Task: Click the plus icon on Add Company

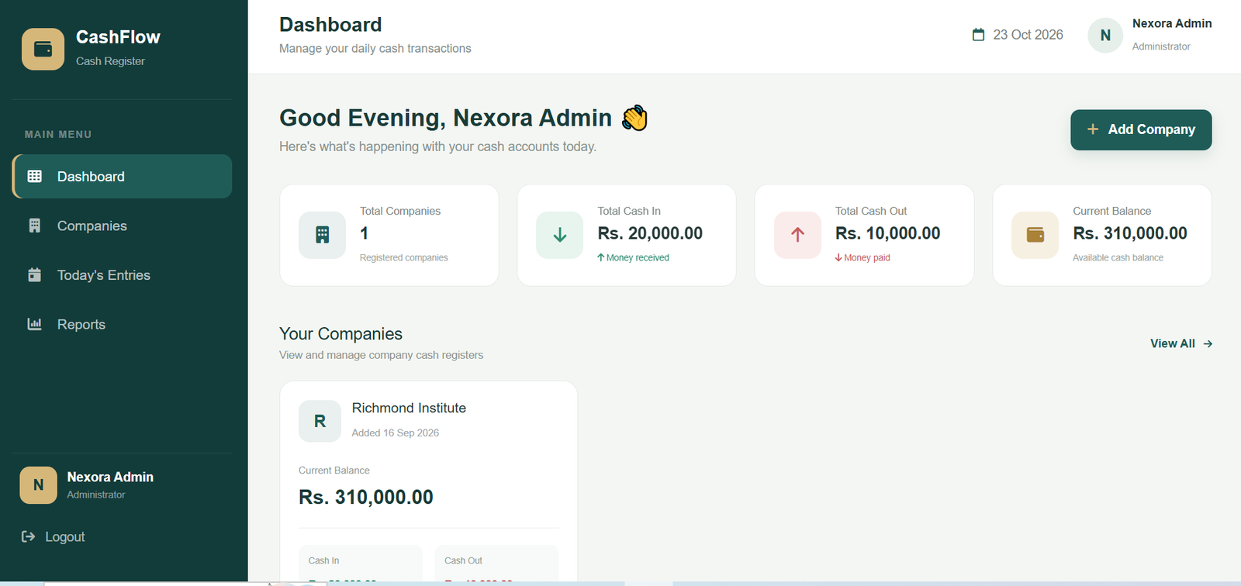Action: click(x=1093, y=129)
